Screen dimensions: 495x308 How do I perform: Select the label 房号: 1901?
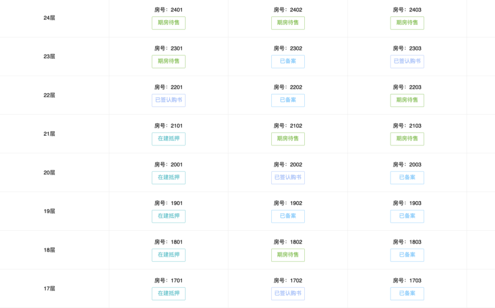click(169, 203)
